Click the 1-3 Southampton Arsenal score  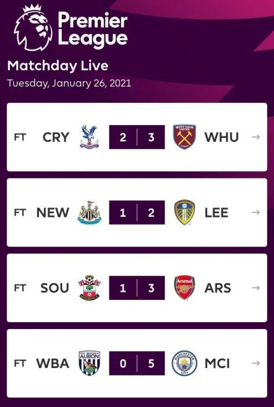[x=137, y=288]
